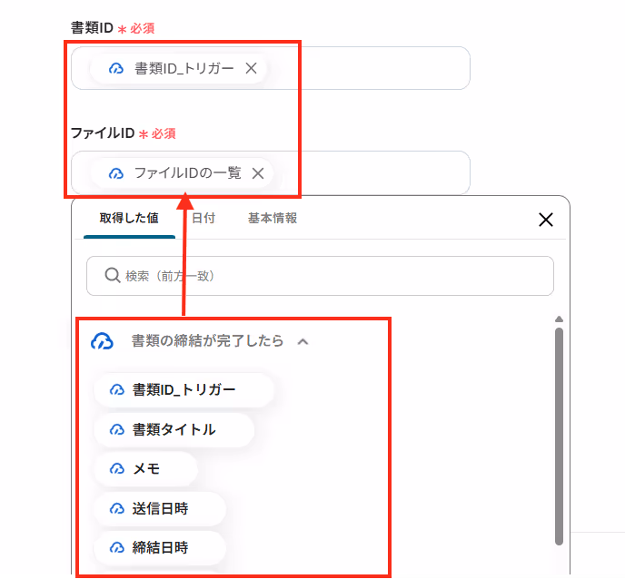Switch to the 取得した値 tab

[x=129, y=218]
